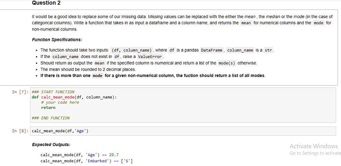The image size is (341, 166).
Task: Click the return statement in function cell
Action: 48,107
